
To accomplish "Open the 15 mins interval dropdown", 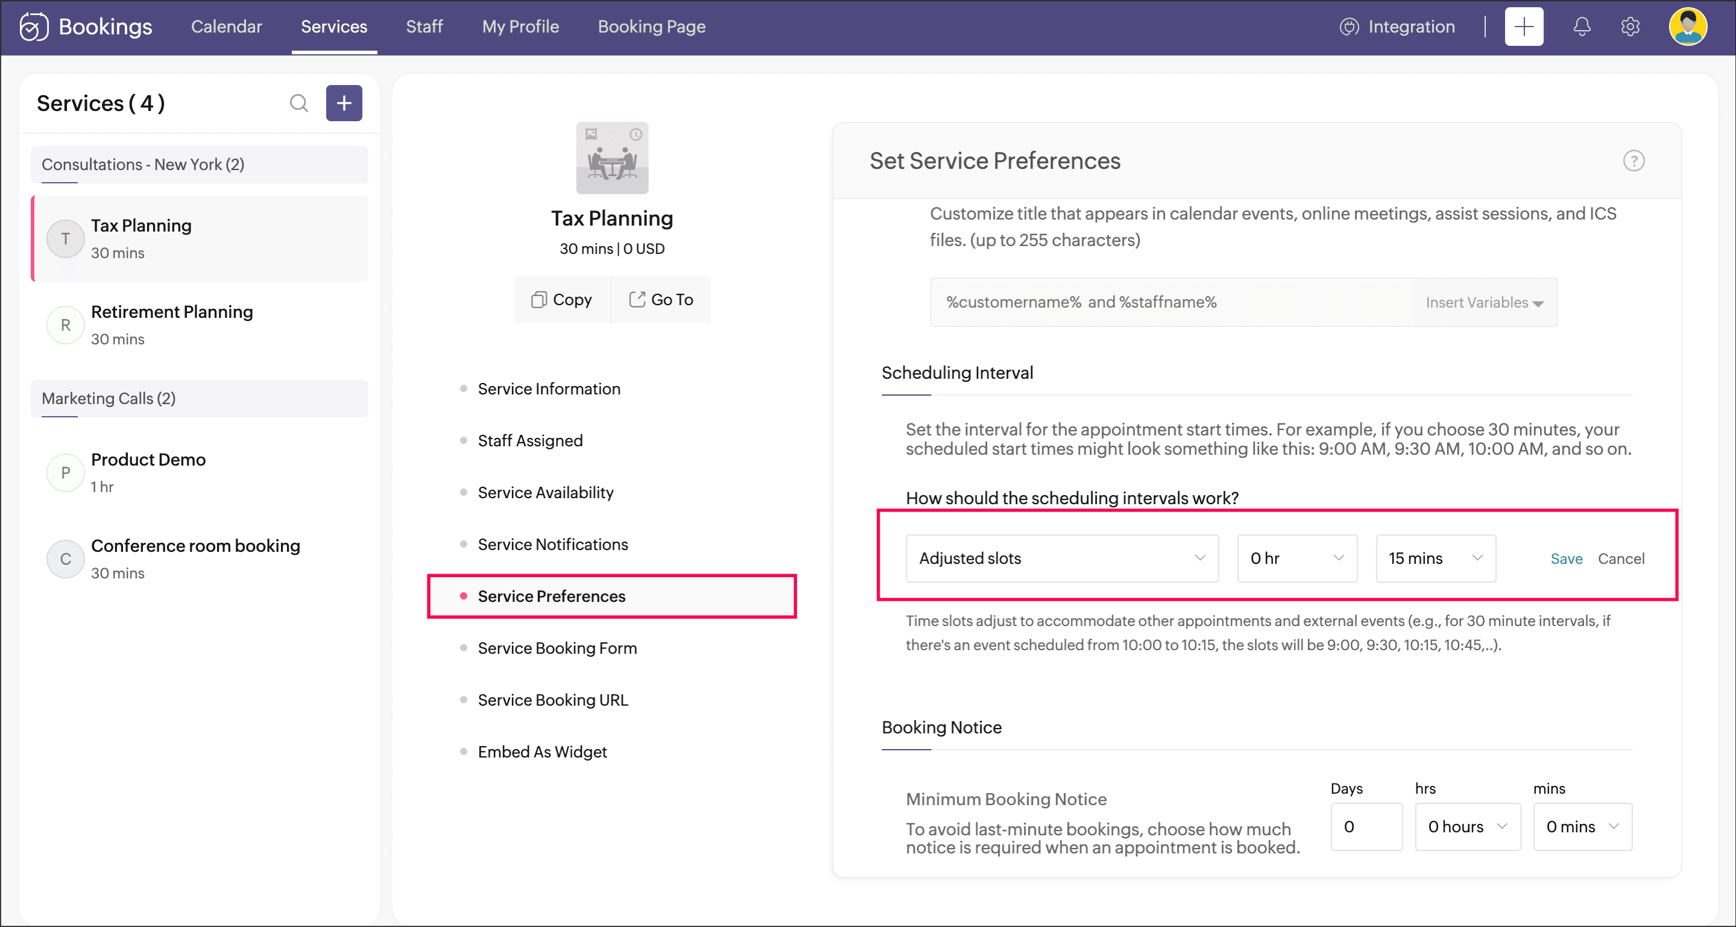I will (x=1436, y=559).
